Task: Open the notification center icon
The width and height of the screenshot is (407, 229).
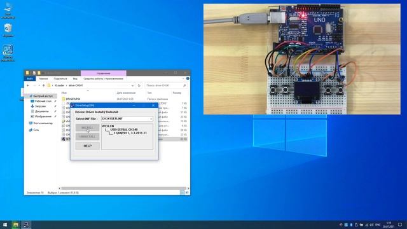Action: pos(400,225)
